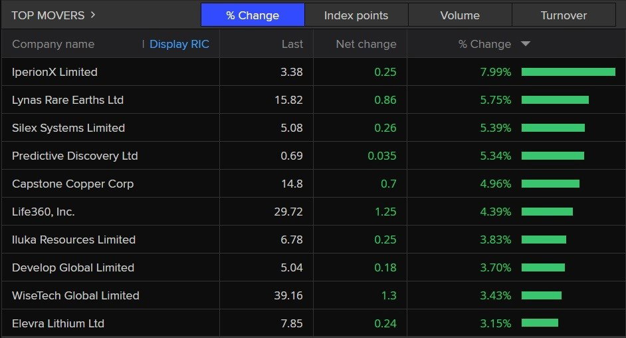The image size is (626, 338).
Task: Click Develop Global last price 5.04
Action: point(292,267)
